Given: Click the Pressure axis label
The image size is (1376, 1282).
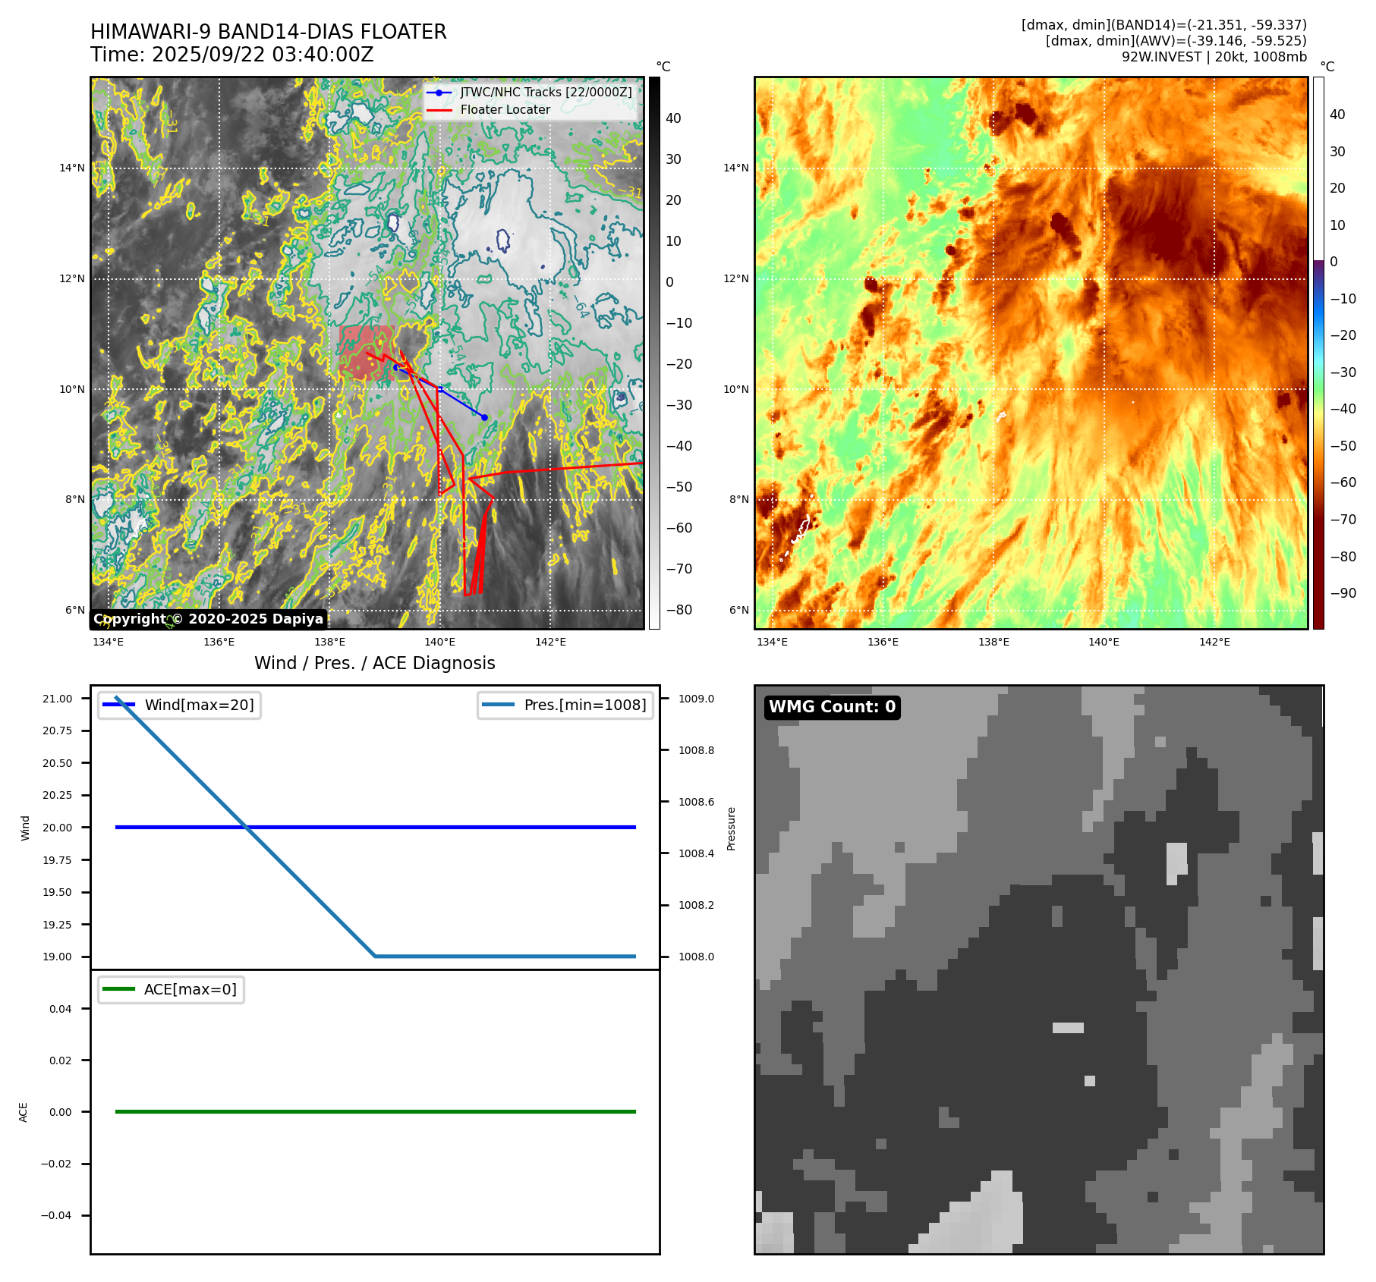Looking at the screenshot, I should point(732,828).
